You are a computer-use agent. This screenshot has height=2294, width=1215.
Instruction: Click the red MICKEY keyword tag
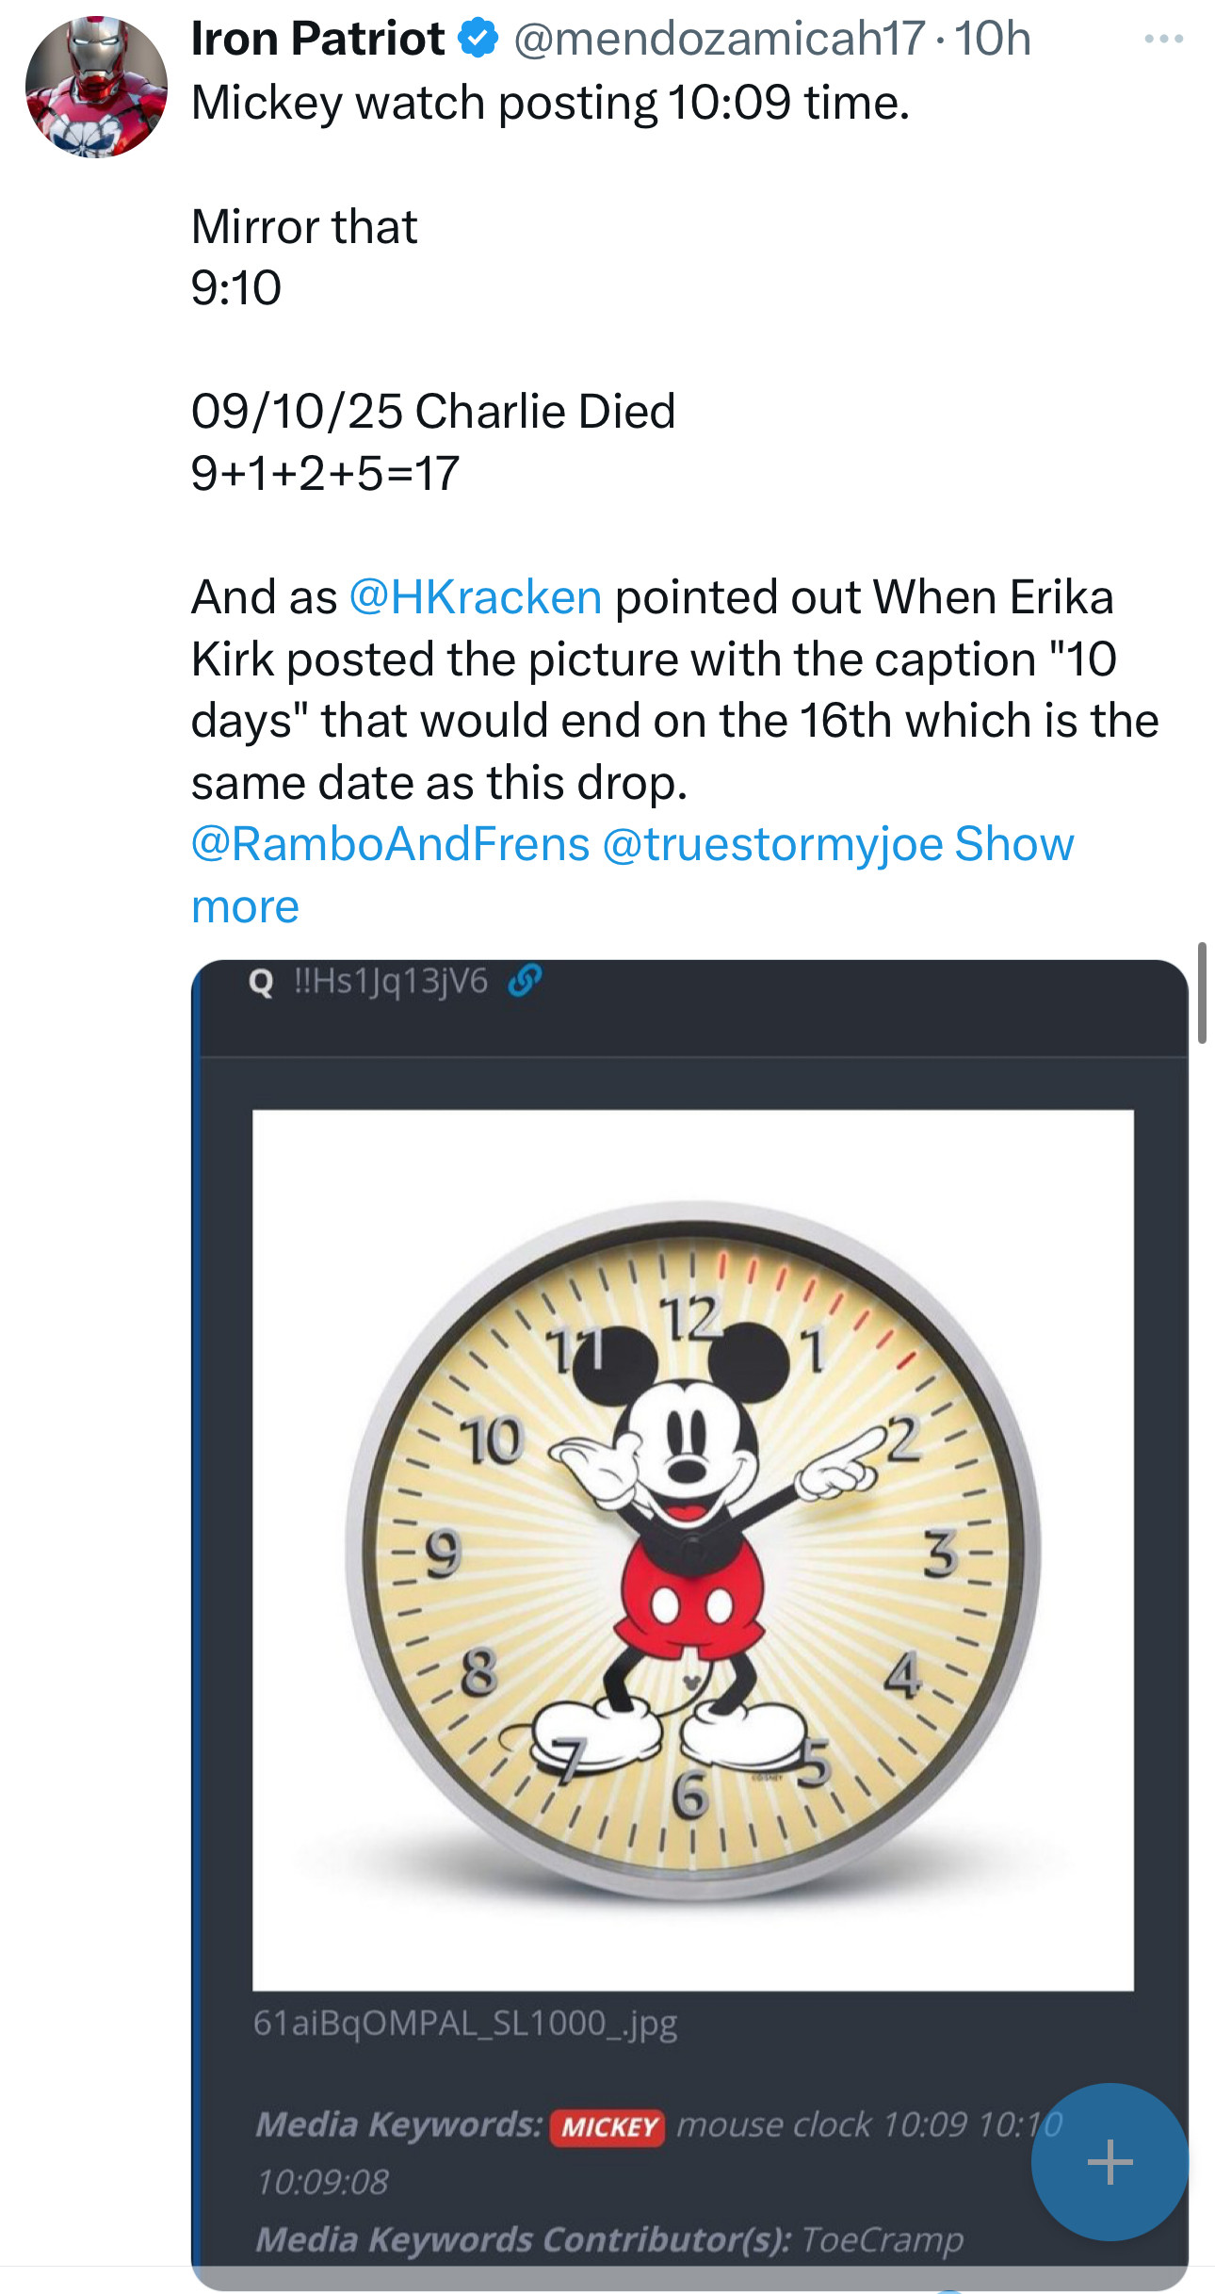pos(608,2126)
